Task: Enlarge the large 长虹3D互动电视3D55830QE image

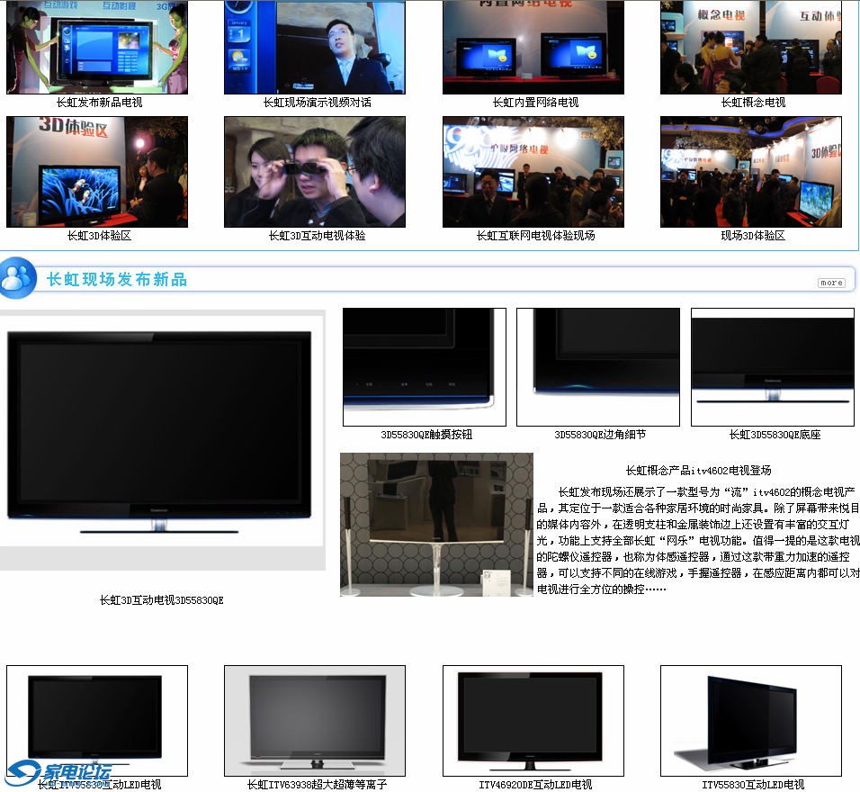Action: coord(162,439)
